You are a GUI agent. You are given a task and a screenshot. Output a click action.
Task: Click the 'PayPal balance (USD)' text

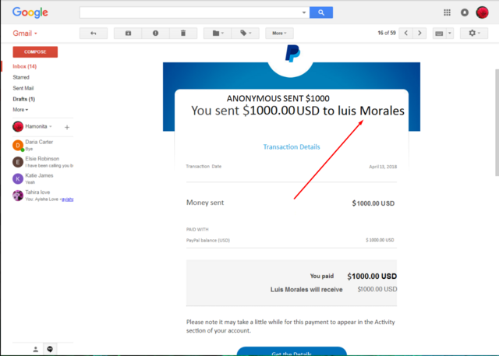click(x=208, y=240)
